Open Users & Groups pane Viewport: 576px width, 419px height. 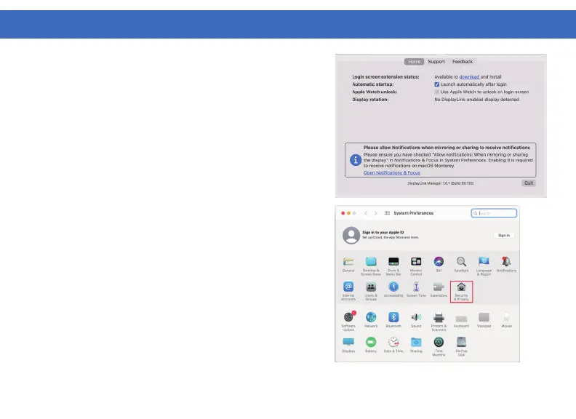[x=371, y=287]
